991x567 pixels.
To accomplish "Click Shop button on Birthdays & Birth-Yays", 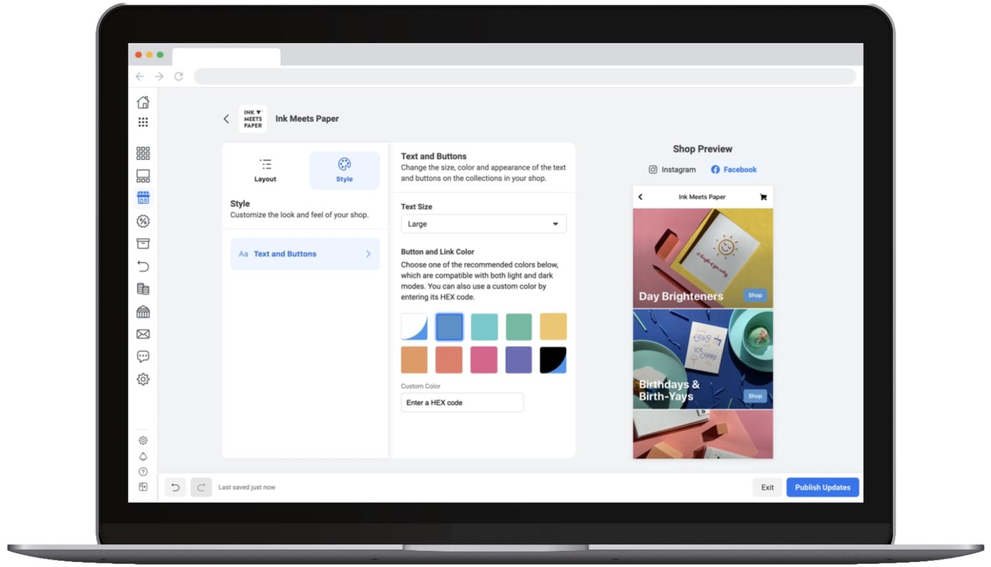I will coord(755,396).
